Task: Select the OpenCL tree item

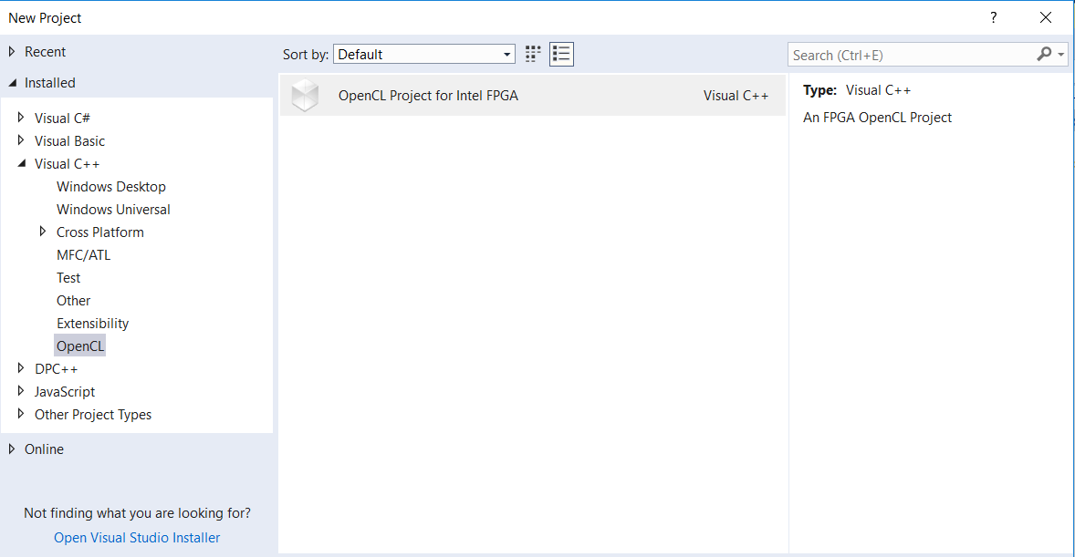Action: [80, 346]
